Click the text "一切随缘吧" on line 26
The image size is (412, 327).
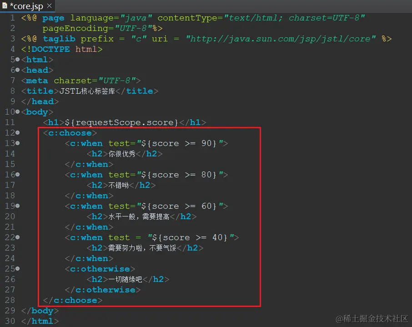(x=126, y=279)
